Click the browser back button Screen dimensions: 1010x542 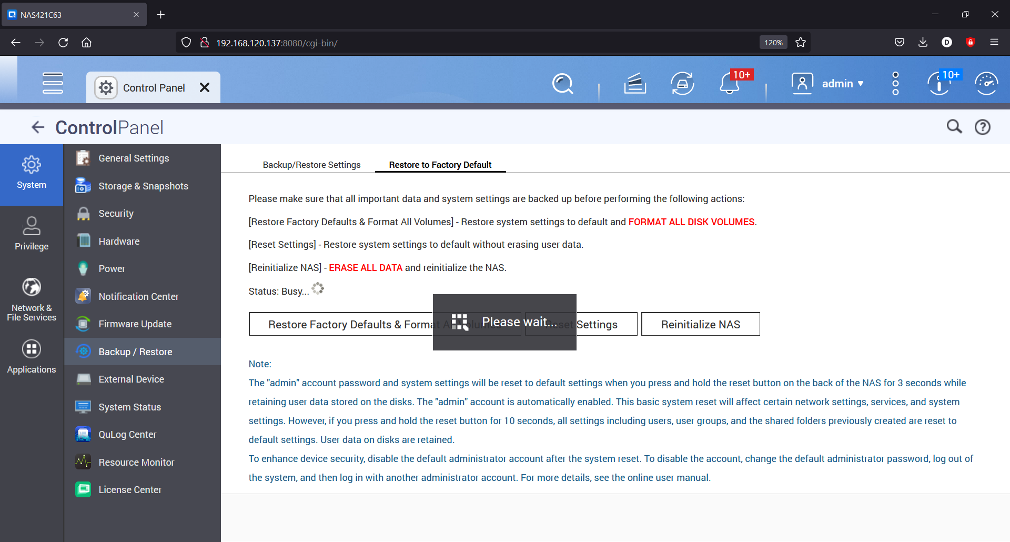click(16, 43)
